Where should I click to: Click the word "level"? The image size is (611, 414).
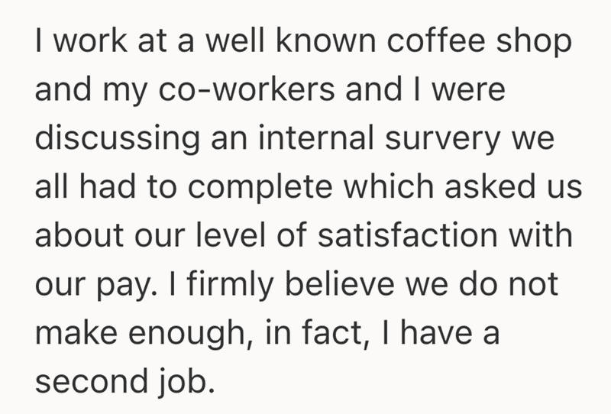(x=242, y=235)
